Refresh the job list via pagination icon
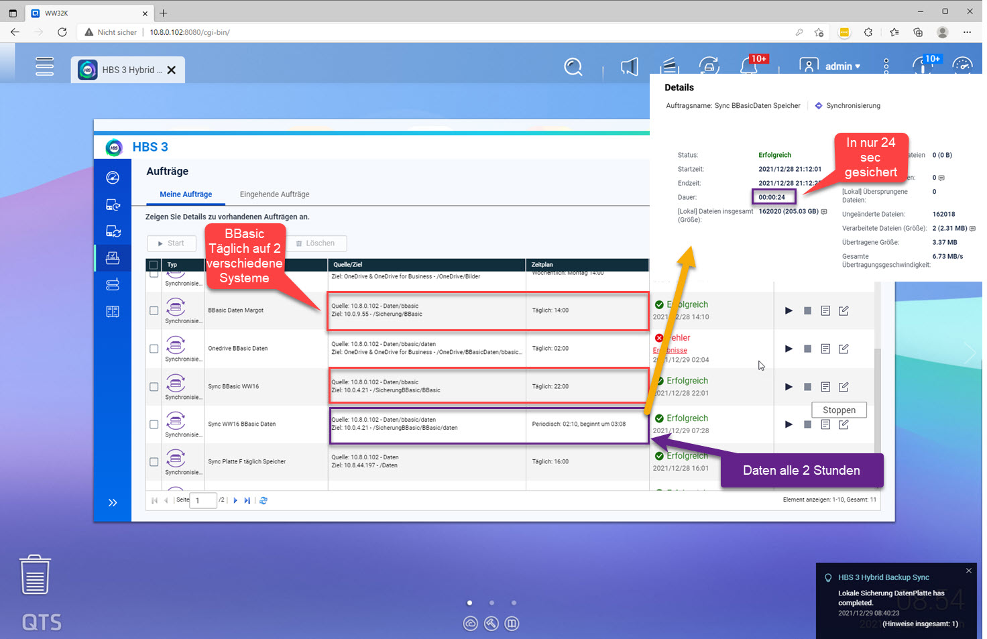This screenshot has width=987, height=639. (x=264, y=500)
